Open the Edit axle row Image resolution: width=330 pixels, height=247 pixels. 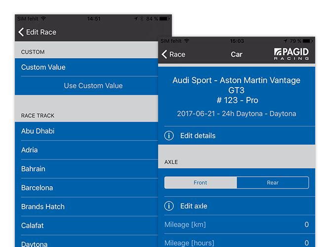coord(237,206)
